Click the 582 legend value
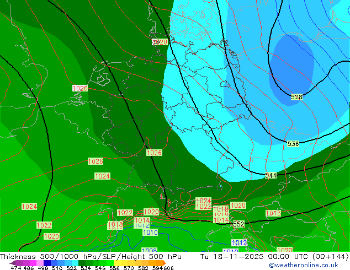 click(x=143, y=268)
